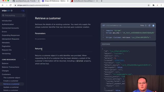Click the Returns heading
Screen dimensions: 164x92
point(39,49)
